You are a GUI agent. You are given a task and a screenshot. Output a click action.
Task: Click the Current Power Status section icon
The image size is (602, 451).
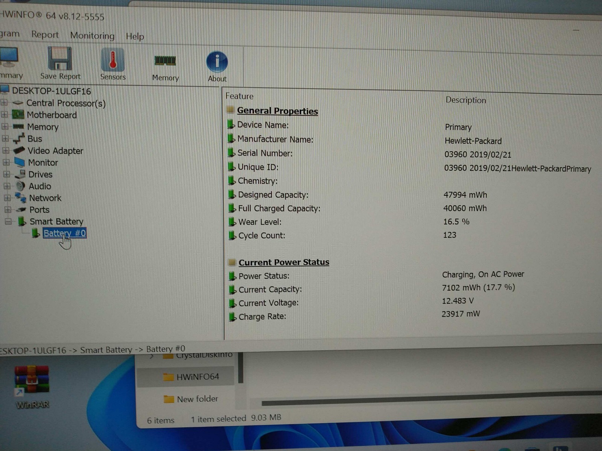(232, 262)
